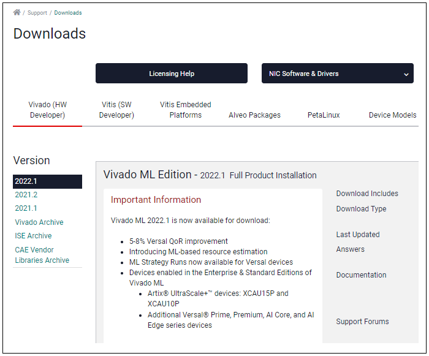
Task: Click 'Full Product Installation' text
Action: click(x=273, y=175)
